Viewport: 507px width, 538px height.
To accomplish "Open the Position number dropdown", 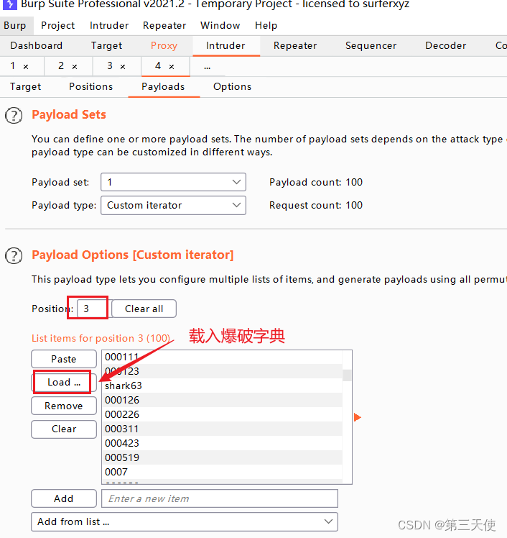I will (x=92, y=309).
